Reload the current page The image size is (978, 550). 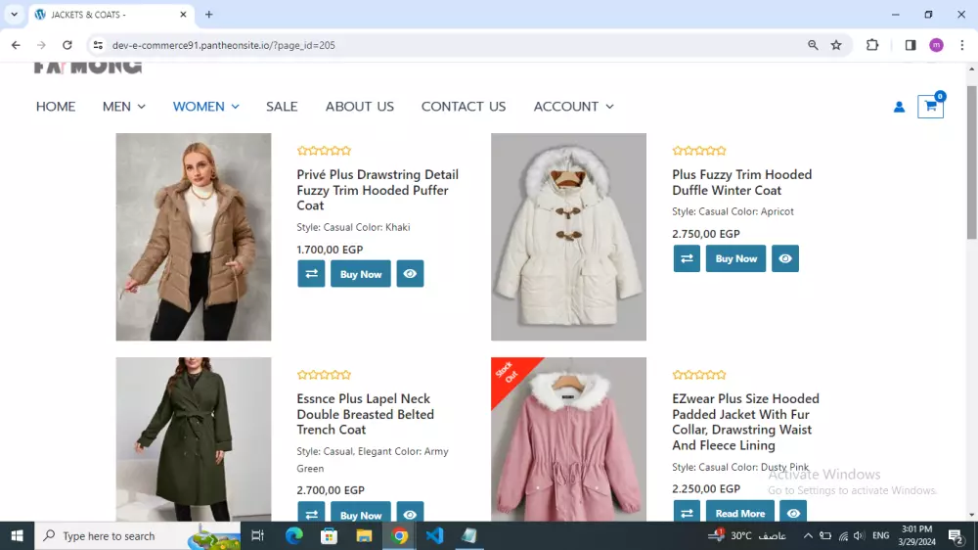(67, 45)
